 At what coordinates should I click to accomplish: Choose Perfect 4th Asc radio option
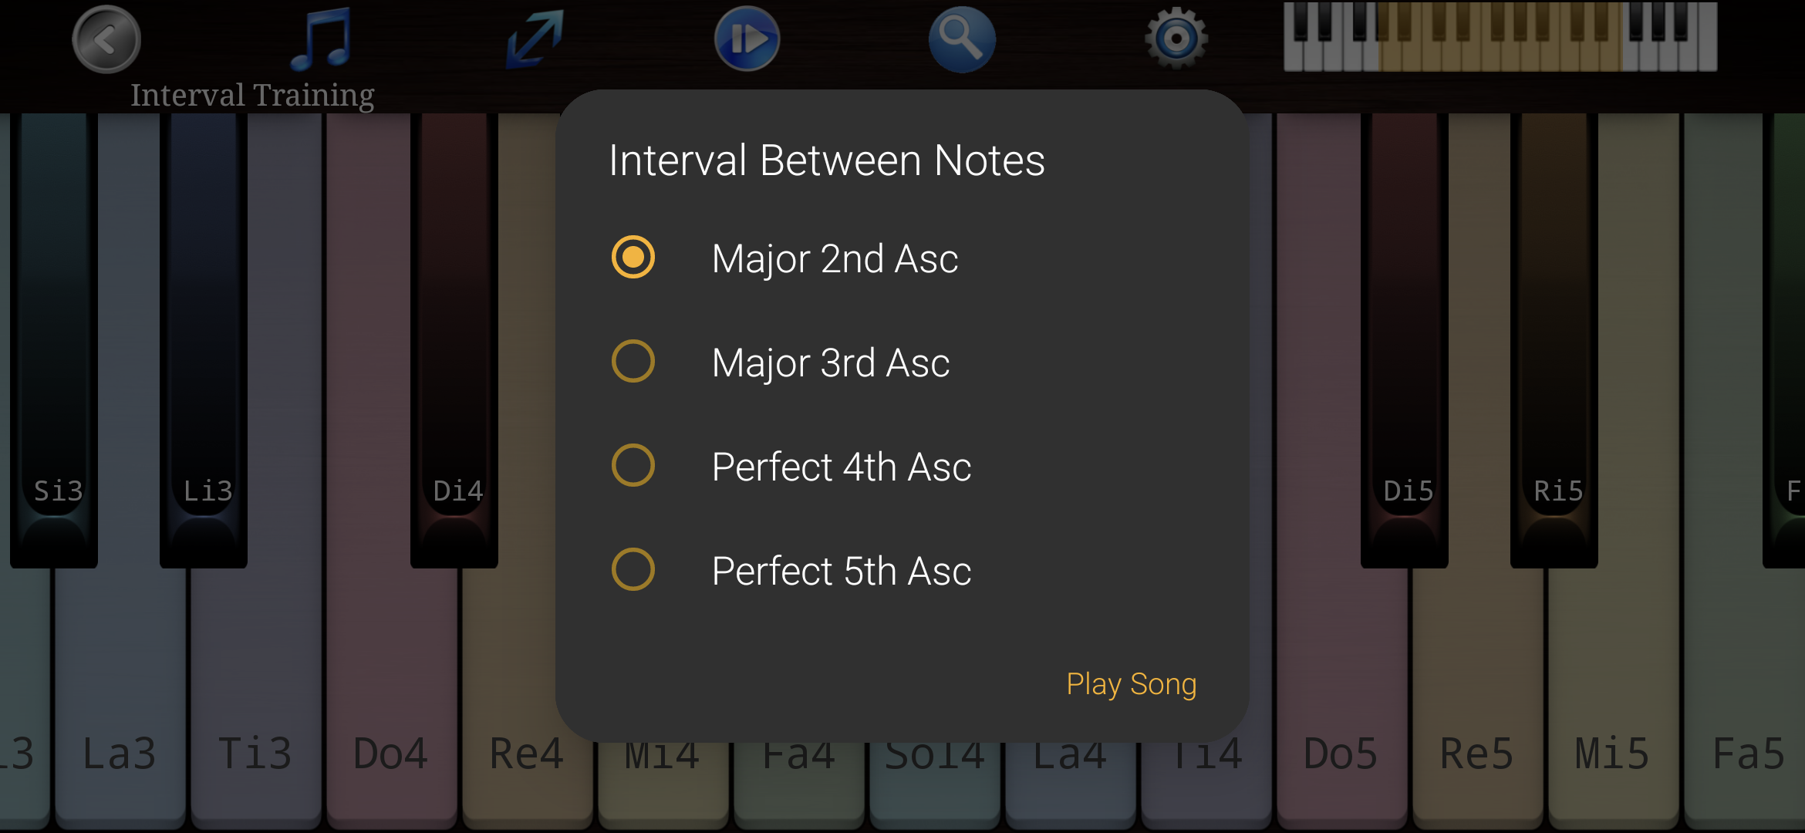(633, 466)
